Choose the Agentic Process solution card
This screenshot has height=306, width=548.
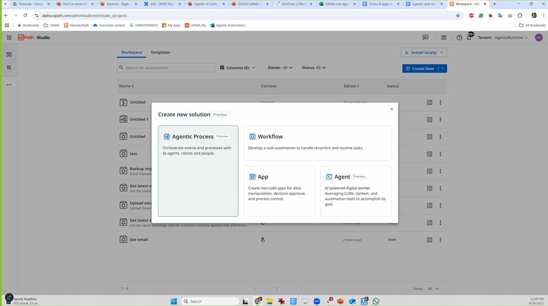[x=198, y=171]
